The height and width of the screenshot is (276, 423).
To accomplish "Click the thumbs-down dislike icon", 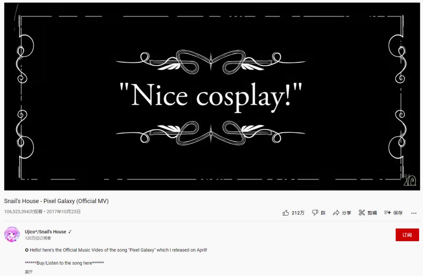I will [315, 213].
